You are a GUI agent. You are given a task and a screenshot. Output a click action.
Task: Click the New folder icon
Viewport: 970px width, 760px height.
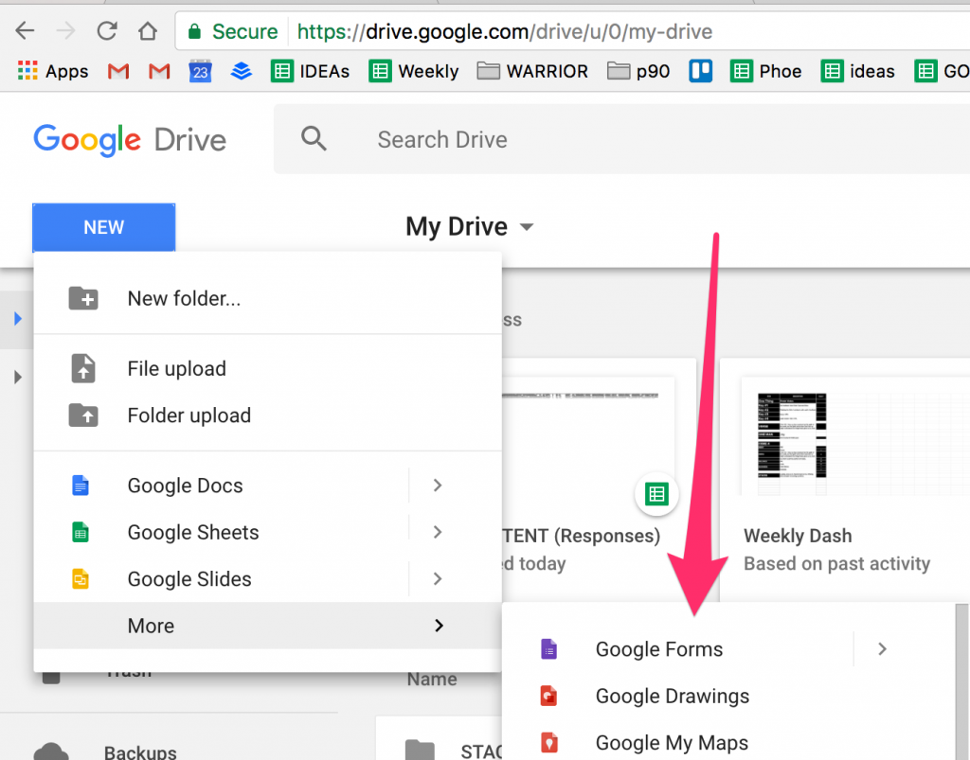[83, 298]
